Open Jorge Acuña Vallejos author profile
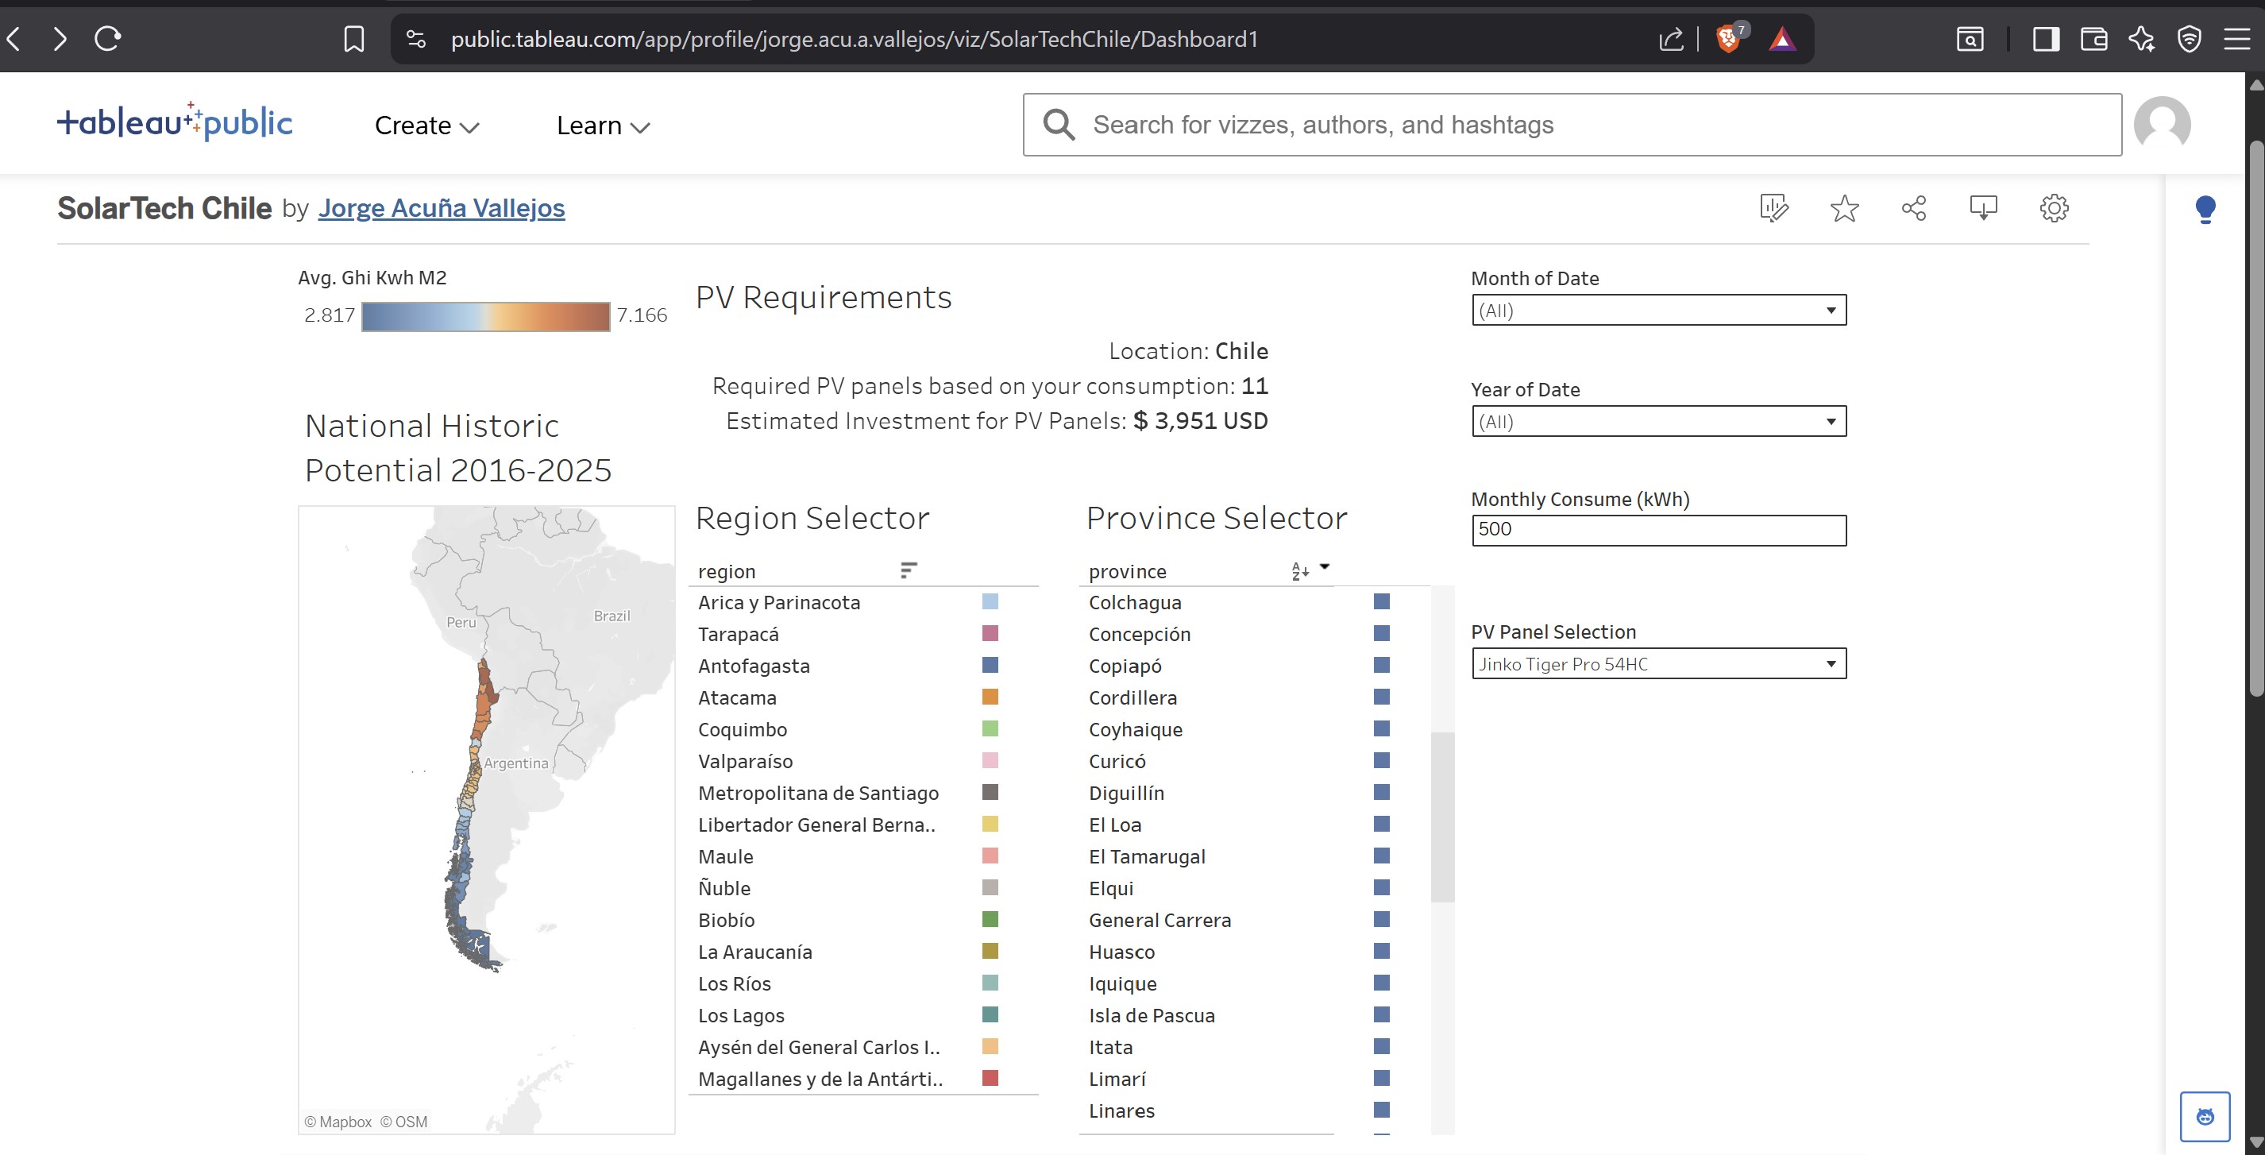This screenshot has width=2265, height=1155. (442, 207)
